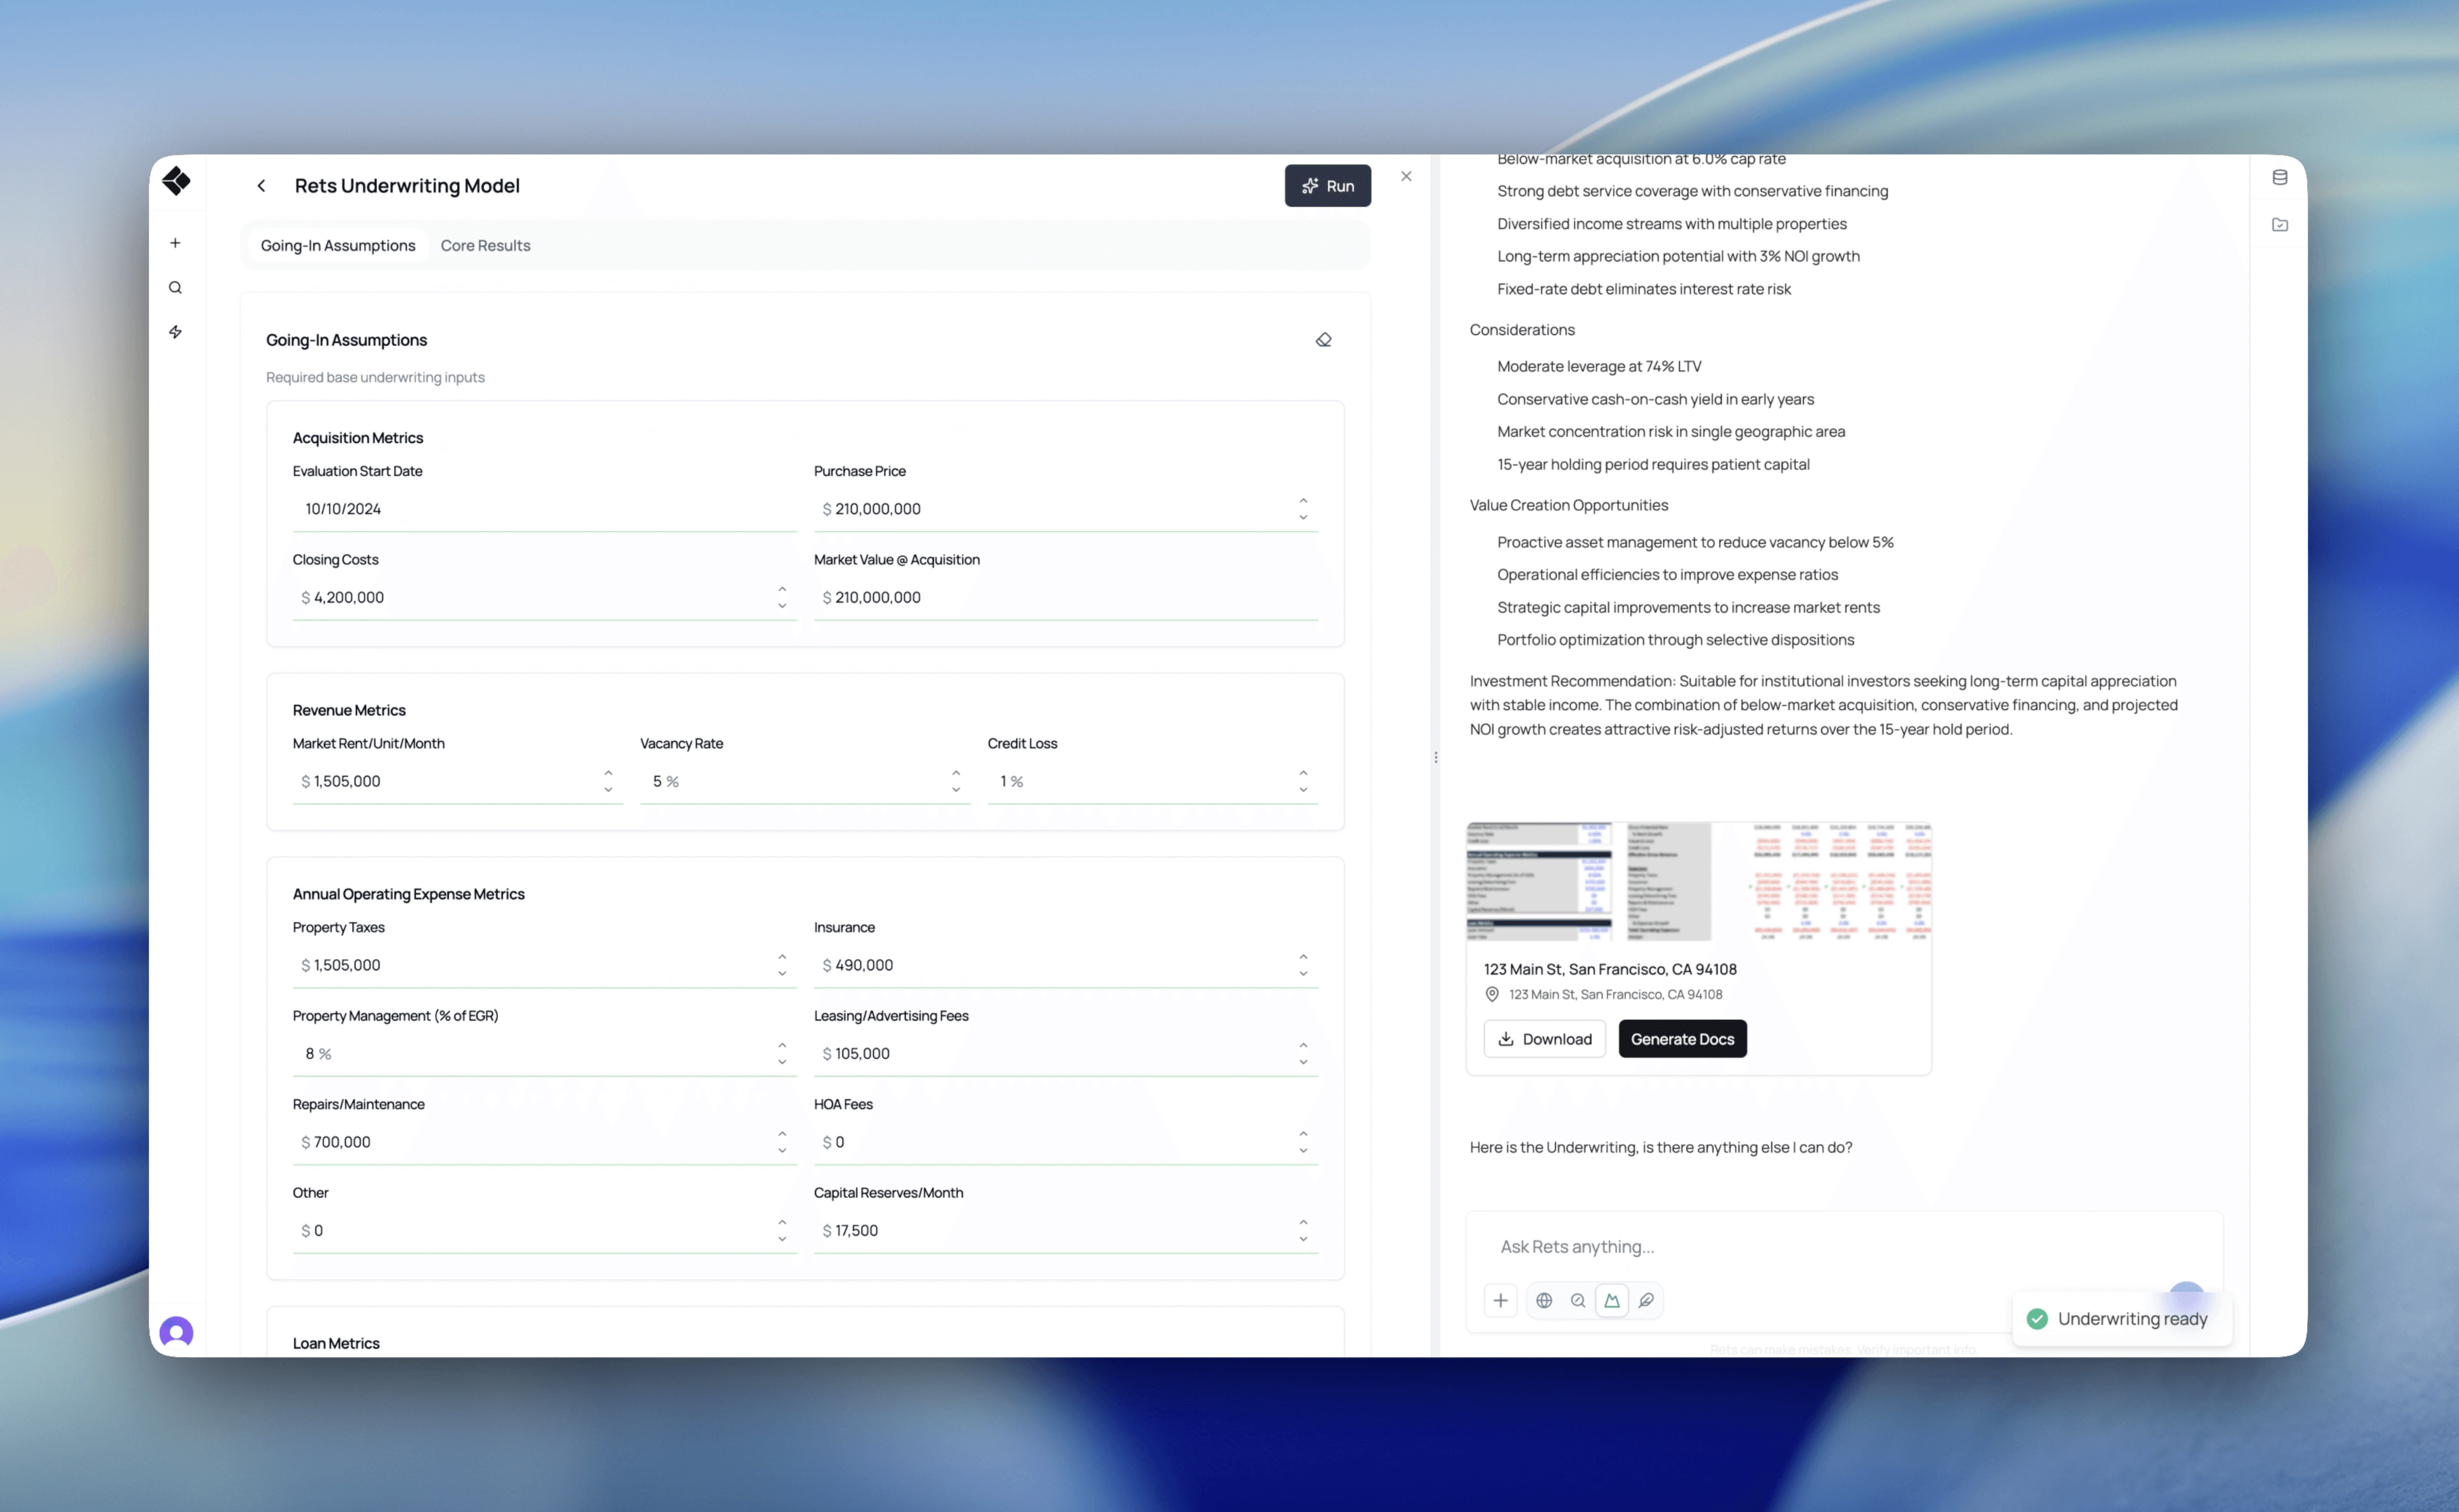
Task: Select the Going-In Assumptions tab
Action: tap(338, 245)
